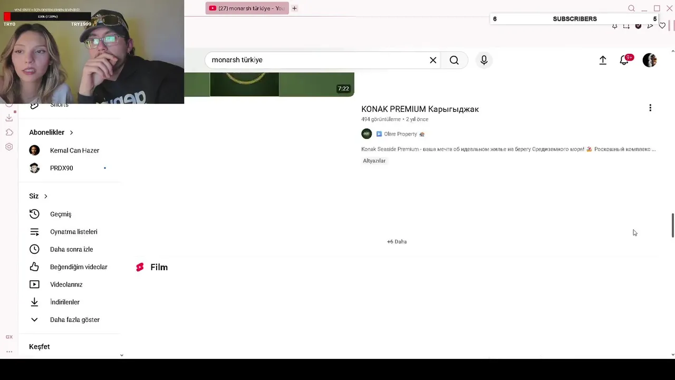Click the Konak Seaside Premium description text
675x380 pixels.
tap(508, 149)
